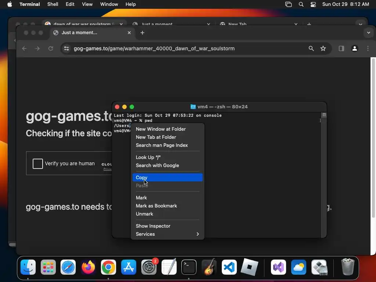Open System Settings with badge in Dock
Viewport: 376px width, 282px height.
149,267
